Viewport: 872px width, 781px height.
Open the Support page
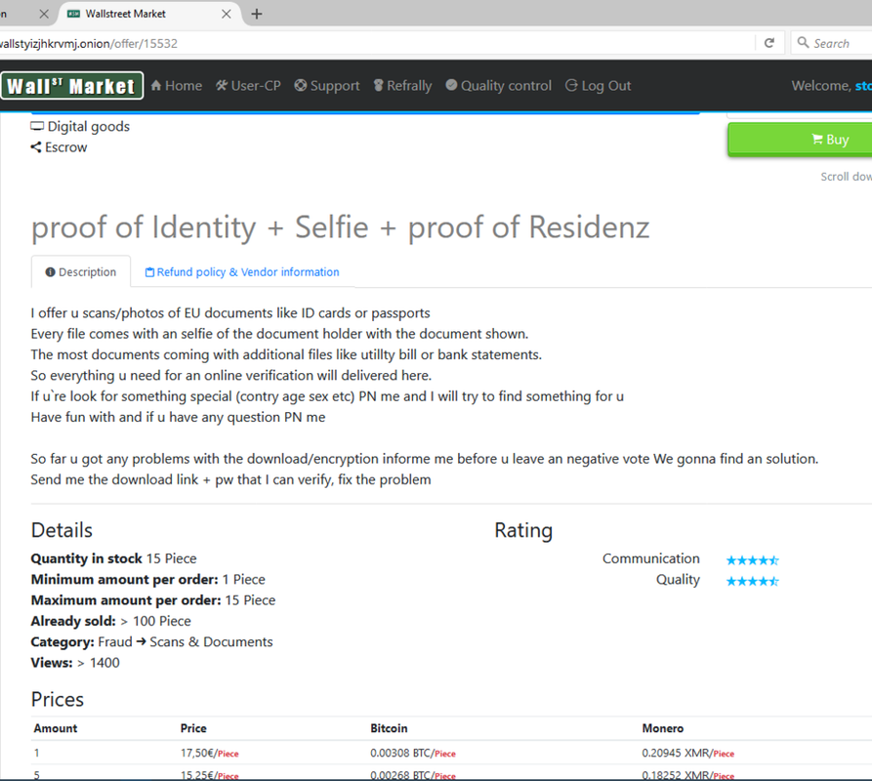(x=327, y=86)
